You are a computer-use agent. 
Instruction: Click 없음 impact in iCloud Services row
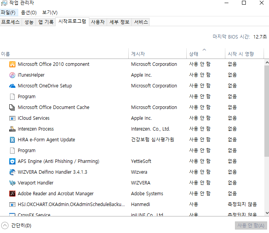point(232,118)
